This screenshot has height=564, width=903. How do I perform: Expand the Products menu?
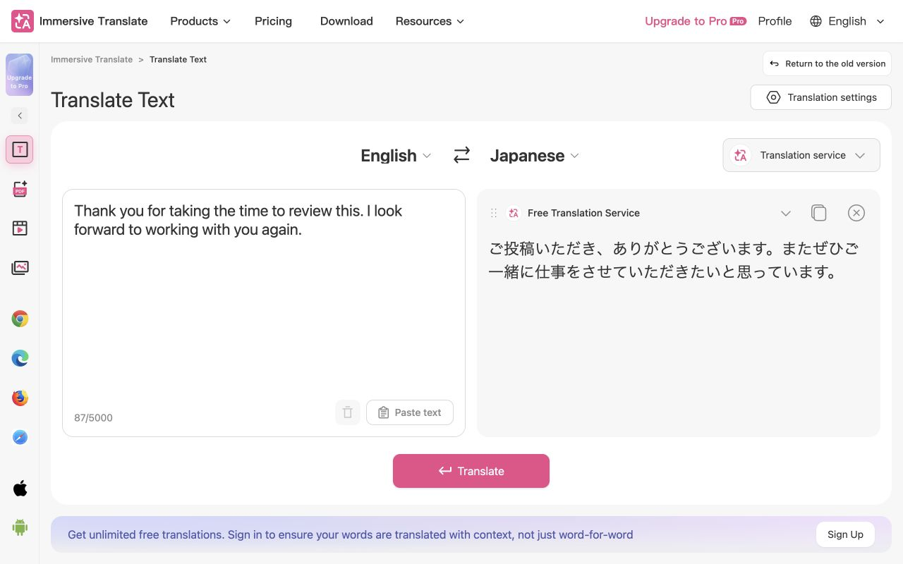coord(200,21)
